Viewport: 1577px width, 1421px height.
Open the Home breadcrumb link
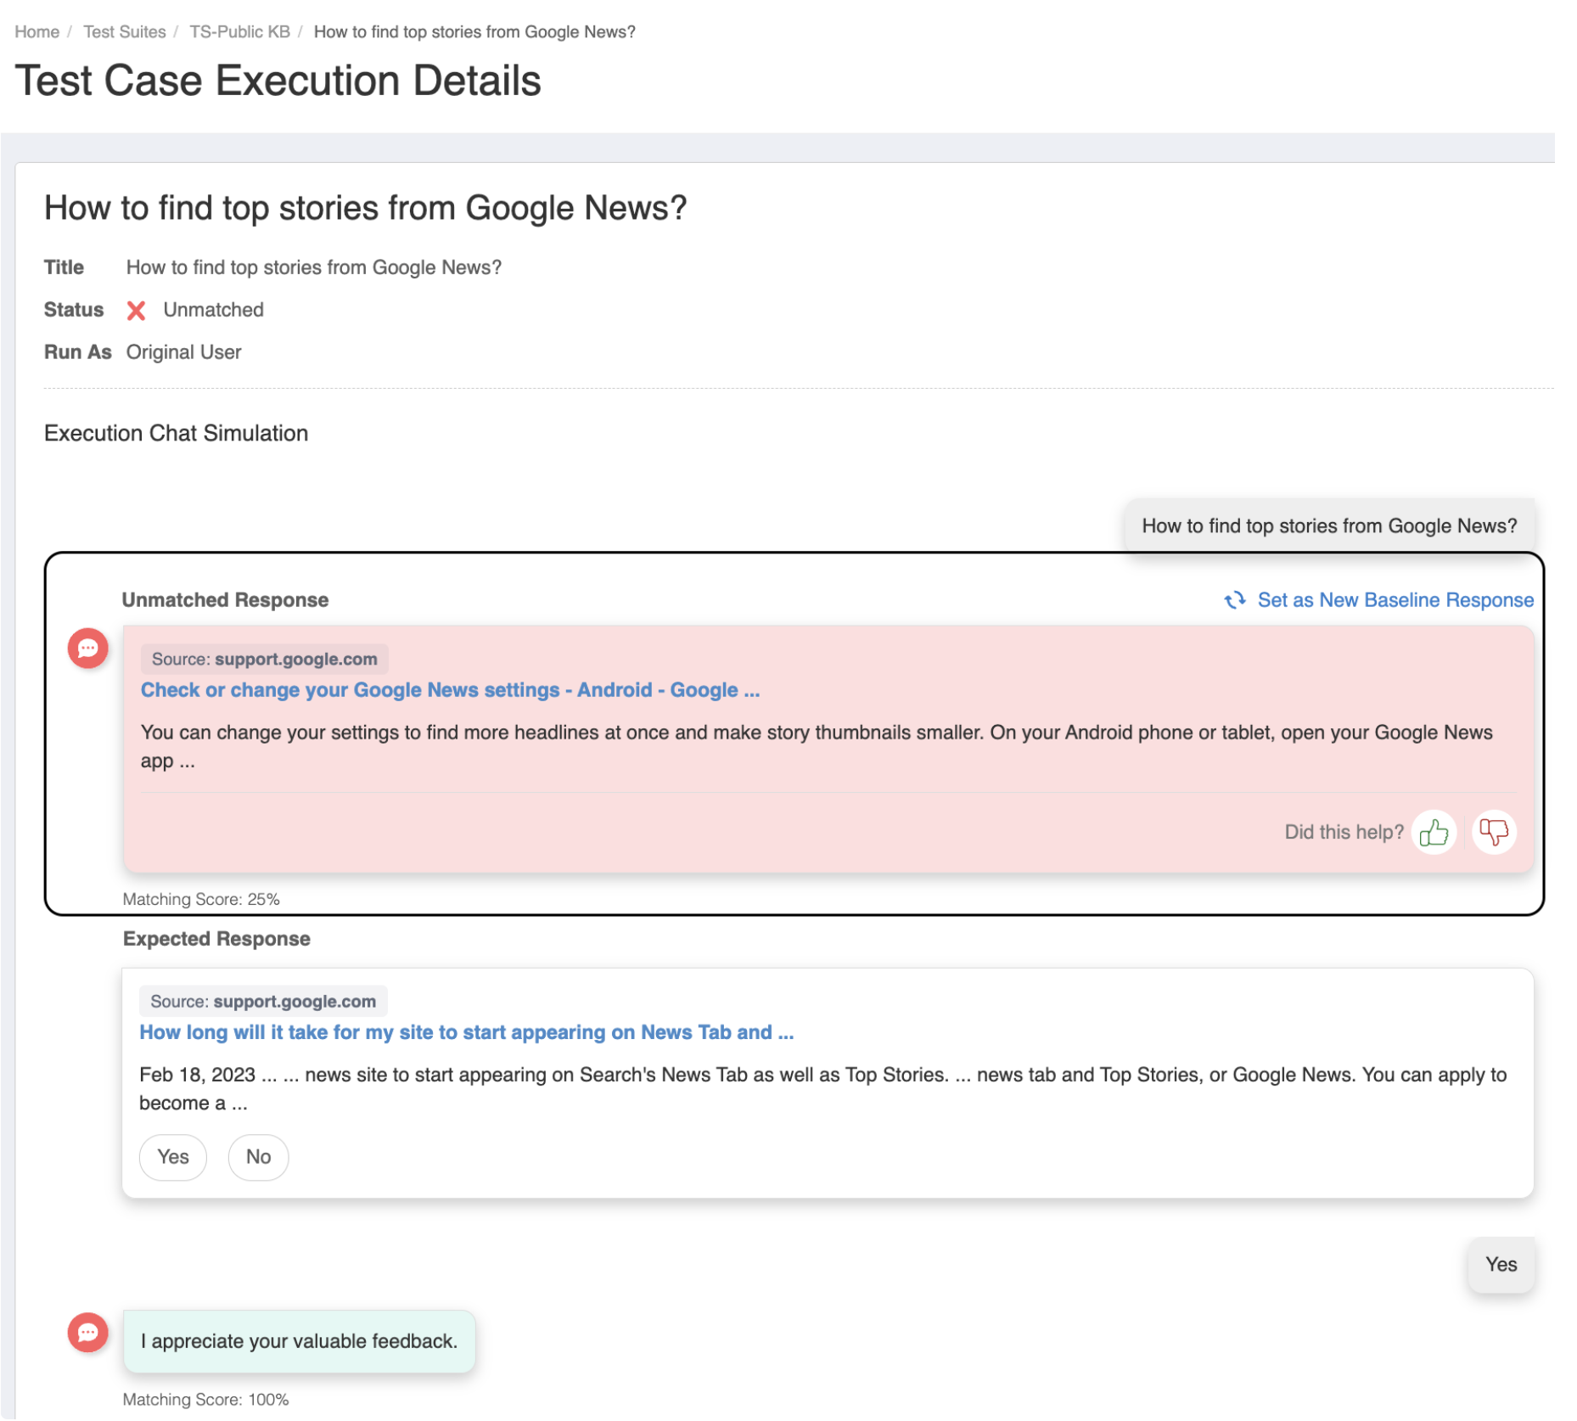coord(36,32)
